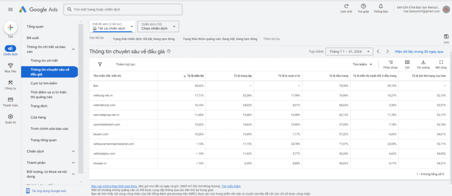Image resolution: width=452 pixels, height=196 pixels.
Task: Select Tổng quan in sidebar
Action: coord(35,27)
